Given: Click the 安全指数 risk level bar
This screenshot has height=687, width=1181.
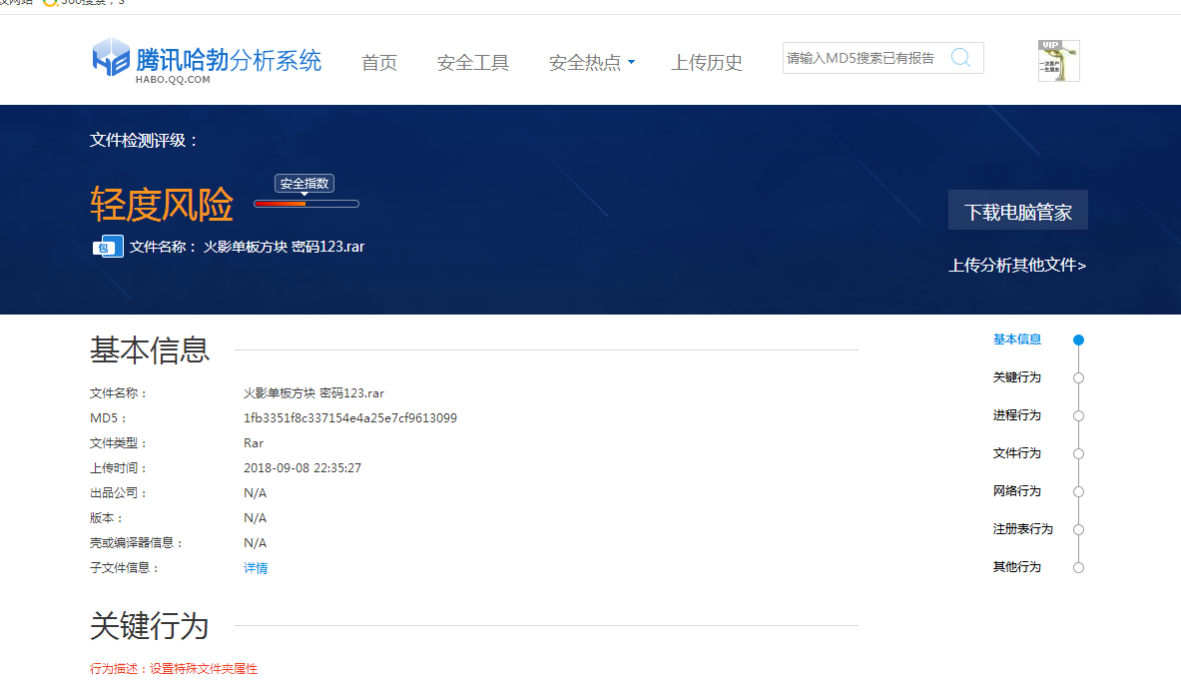Looking at the screenshot, I should click(305, 204).
